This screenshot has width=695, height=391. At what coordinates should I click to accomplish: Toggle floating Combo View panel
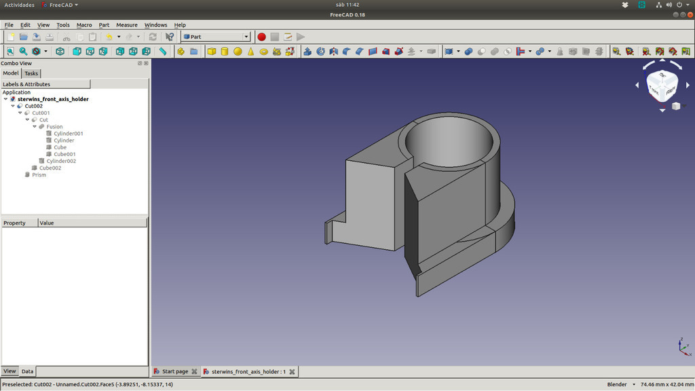[x=140, y=63]
